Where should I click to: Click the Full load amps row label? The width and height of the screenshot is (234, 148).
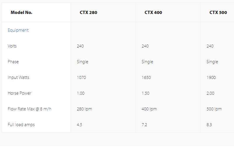pos(21,125)
